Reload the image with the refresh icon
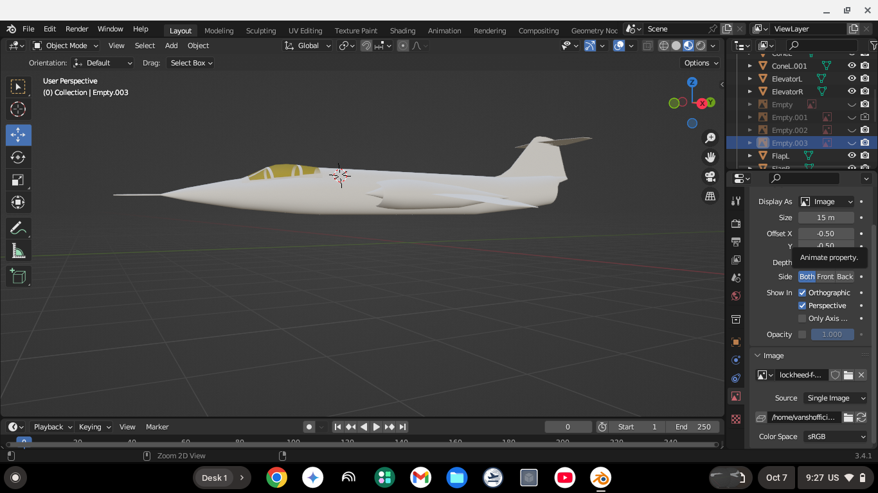This screenshot has height=493, width=878. pos(861,417)
